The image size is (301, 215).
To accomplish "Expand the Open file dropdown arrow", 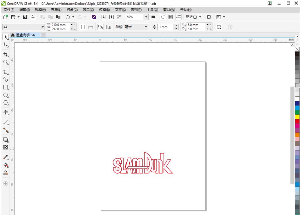I will [x=18, y=17].
